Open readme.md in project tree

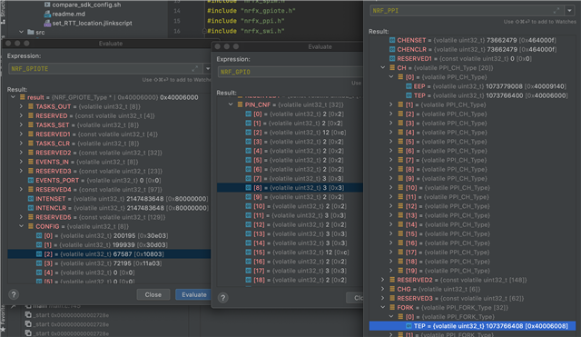click(69, 14)
